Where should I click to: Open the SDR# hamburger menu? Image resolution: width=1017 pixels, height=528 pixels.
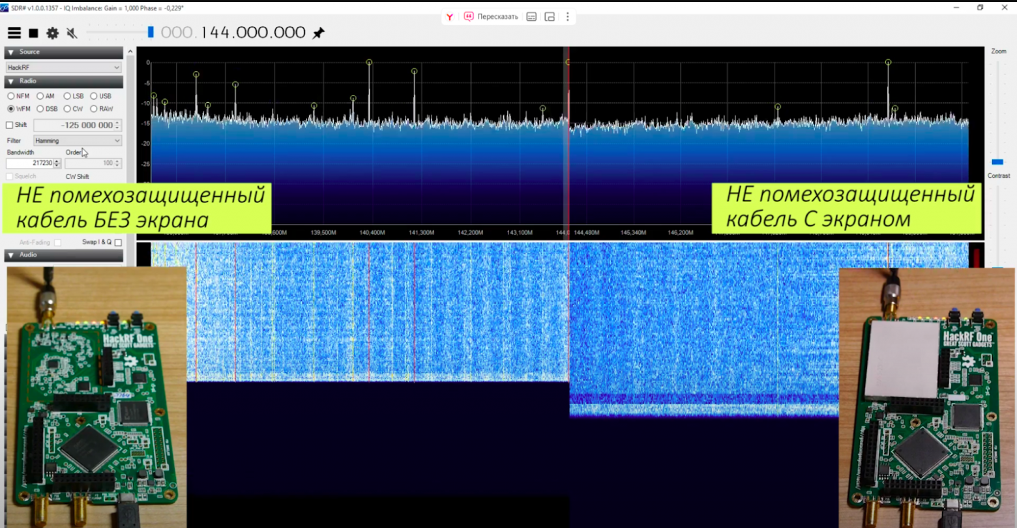[14, 33]
